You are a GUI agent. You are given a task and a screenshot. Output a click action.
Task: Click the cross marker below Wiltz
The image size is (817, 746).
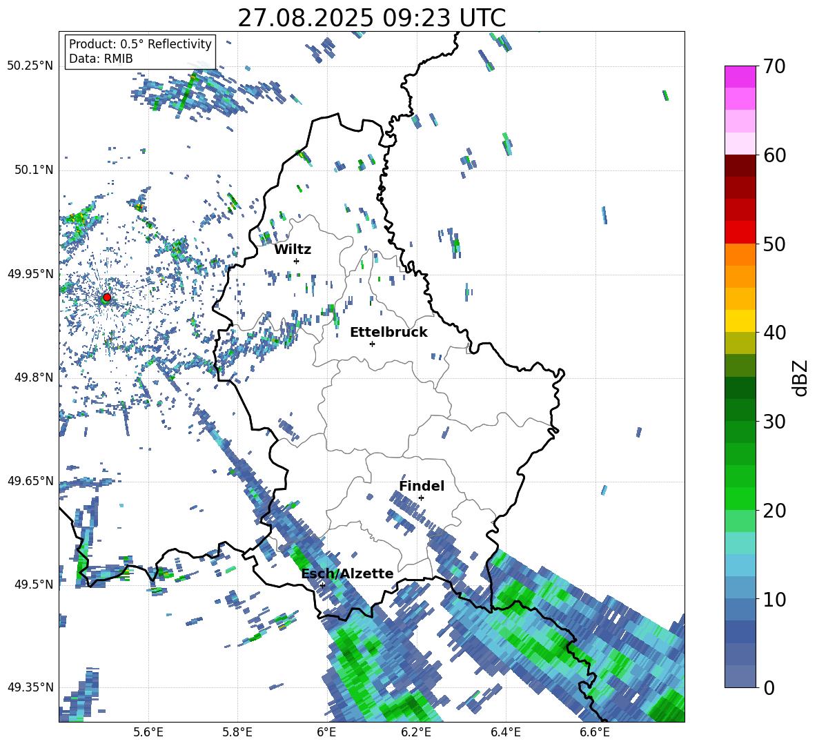297,261
